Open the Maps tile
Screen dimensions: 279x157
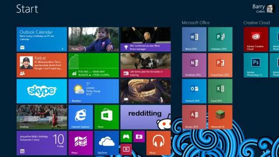81,143
